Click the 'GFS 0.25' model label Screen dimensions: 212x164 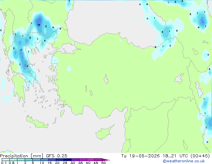tap(57, 156)
